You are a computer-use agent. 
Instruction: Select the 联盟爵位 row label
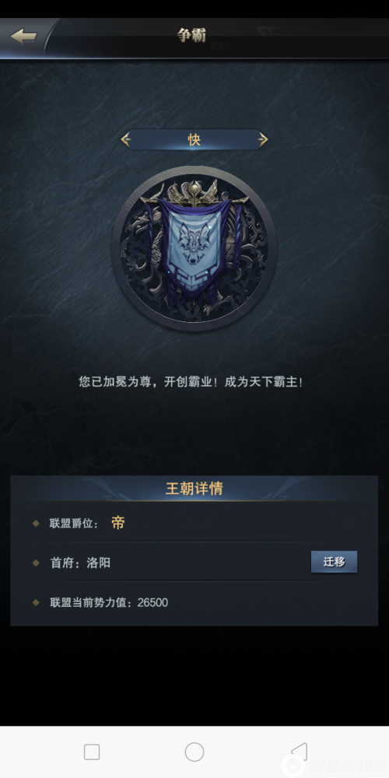click(x=75, y=523)
